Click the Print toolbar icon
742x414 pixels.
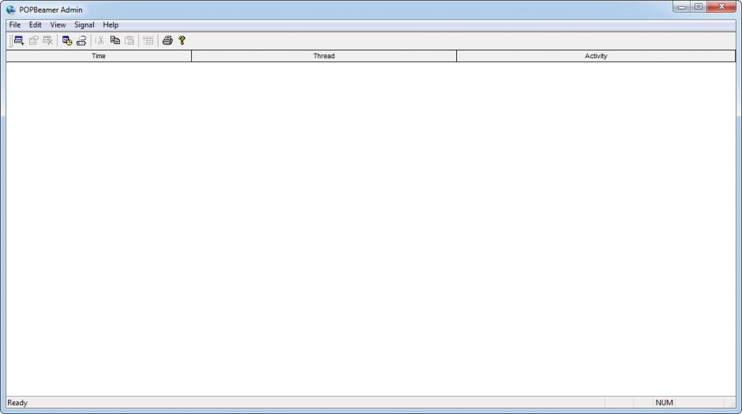point(167,41)
